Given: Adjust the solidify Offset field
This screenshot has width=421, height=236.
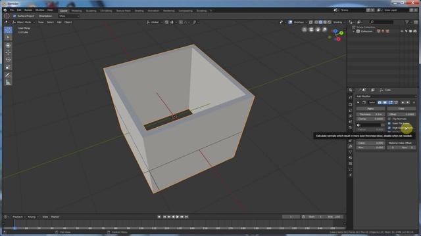Looking at the screenshot, I should click(x=401, y=114).
